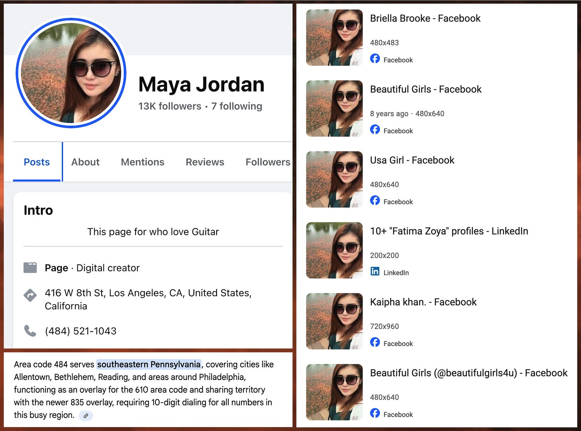Click the Kaipha khan result thumbnail image
The width and height of the screenshot is (581, 431).
pyautogui.click(x=334, y=321)
